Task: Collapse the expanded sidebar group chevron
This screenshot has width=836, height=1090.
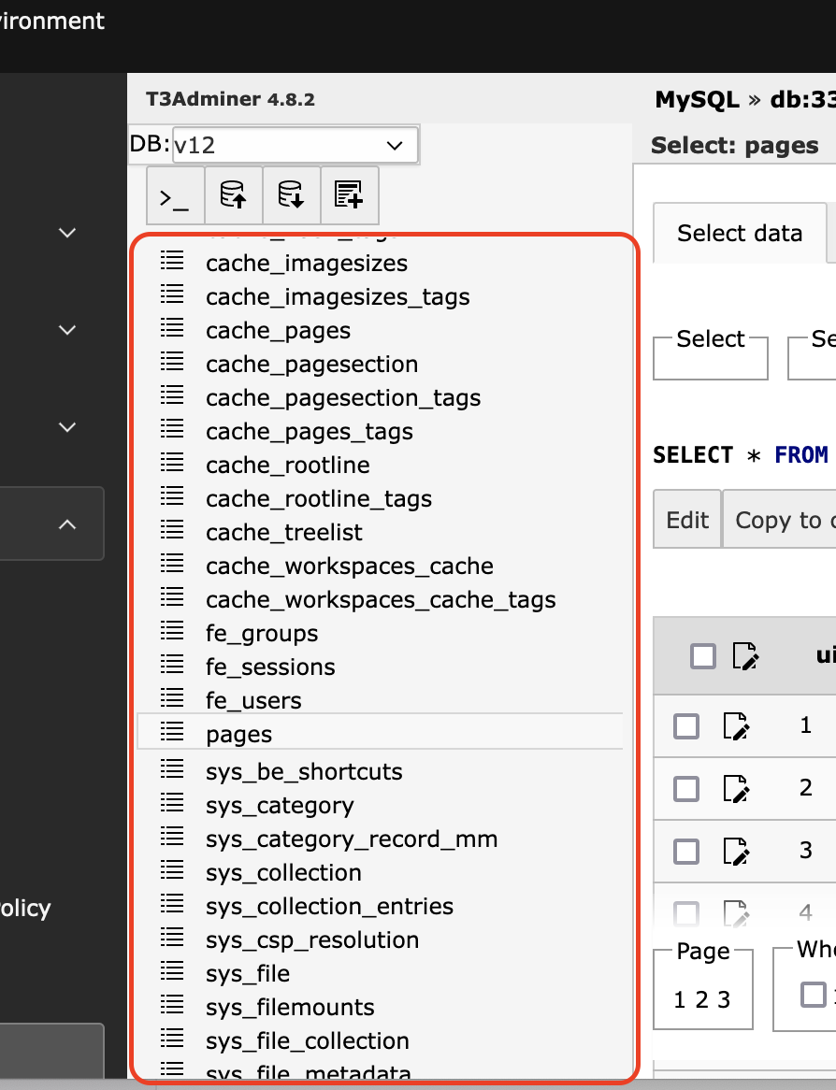Action: click(67, 524)
